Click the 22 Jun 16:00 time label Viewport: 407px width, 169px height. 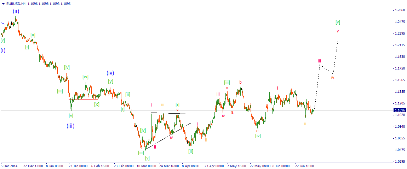coord(305,166)
